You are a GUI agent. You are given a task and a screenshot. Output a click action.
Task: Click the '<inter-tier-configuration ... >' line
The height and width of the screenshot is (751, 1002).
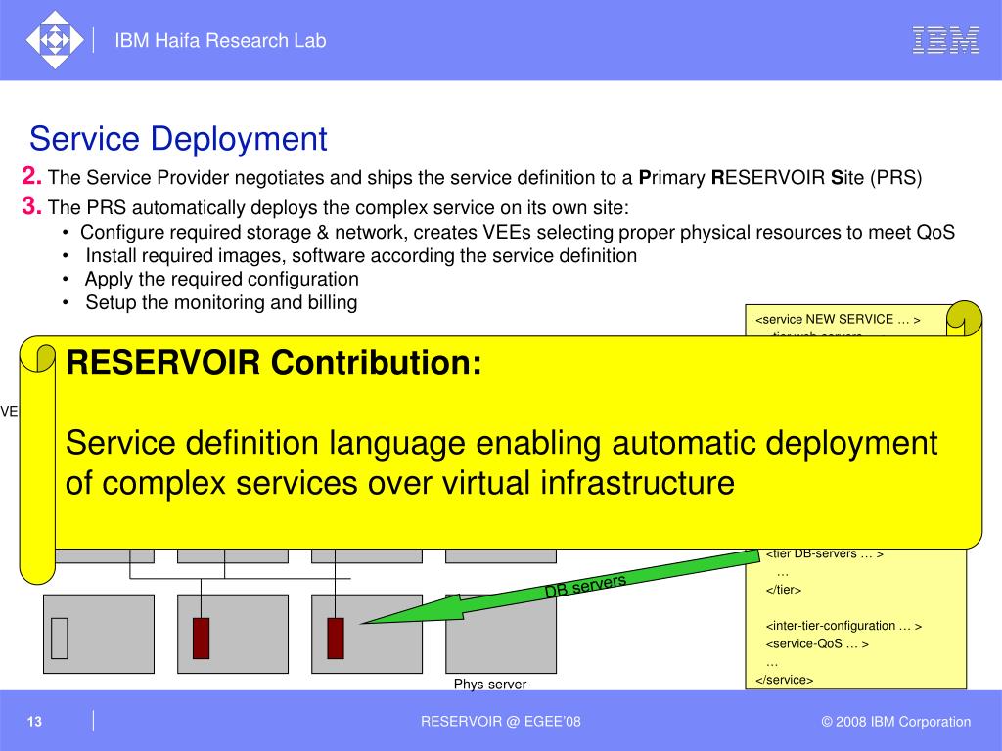click(843, 626)
